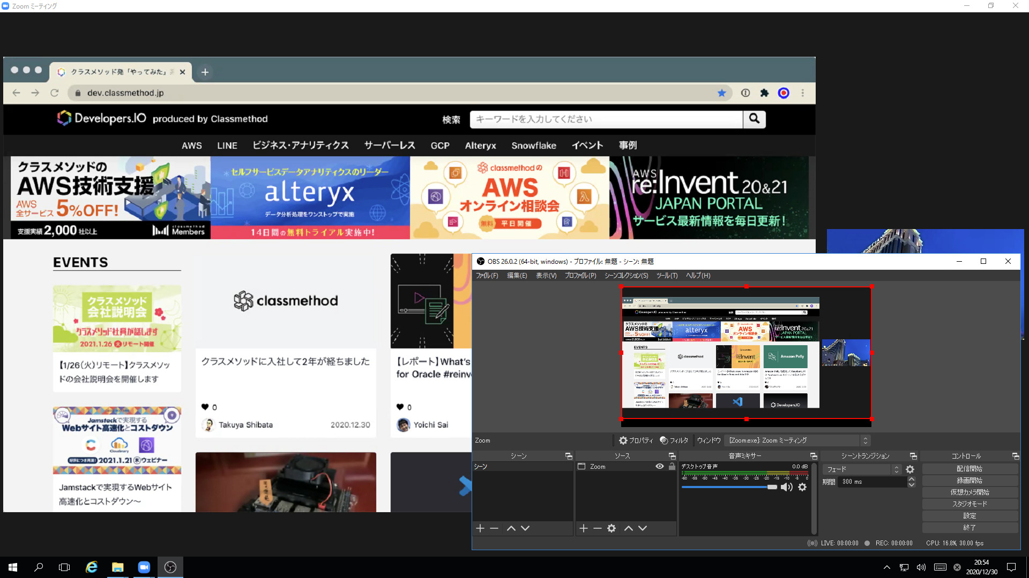Go back in the browser
Image resolution: width=1029 pixels, height=578 pixels.
coord(17,93)
